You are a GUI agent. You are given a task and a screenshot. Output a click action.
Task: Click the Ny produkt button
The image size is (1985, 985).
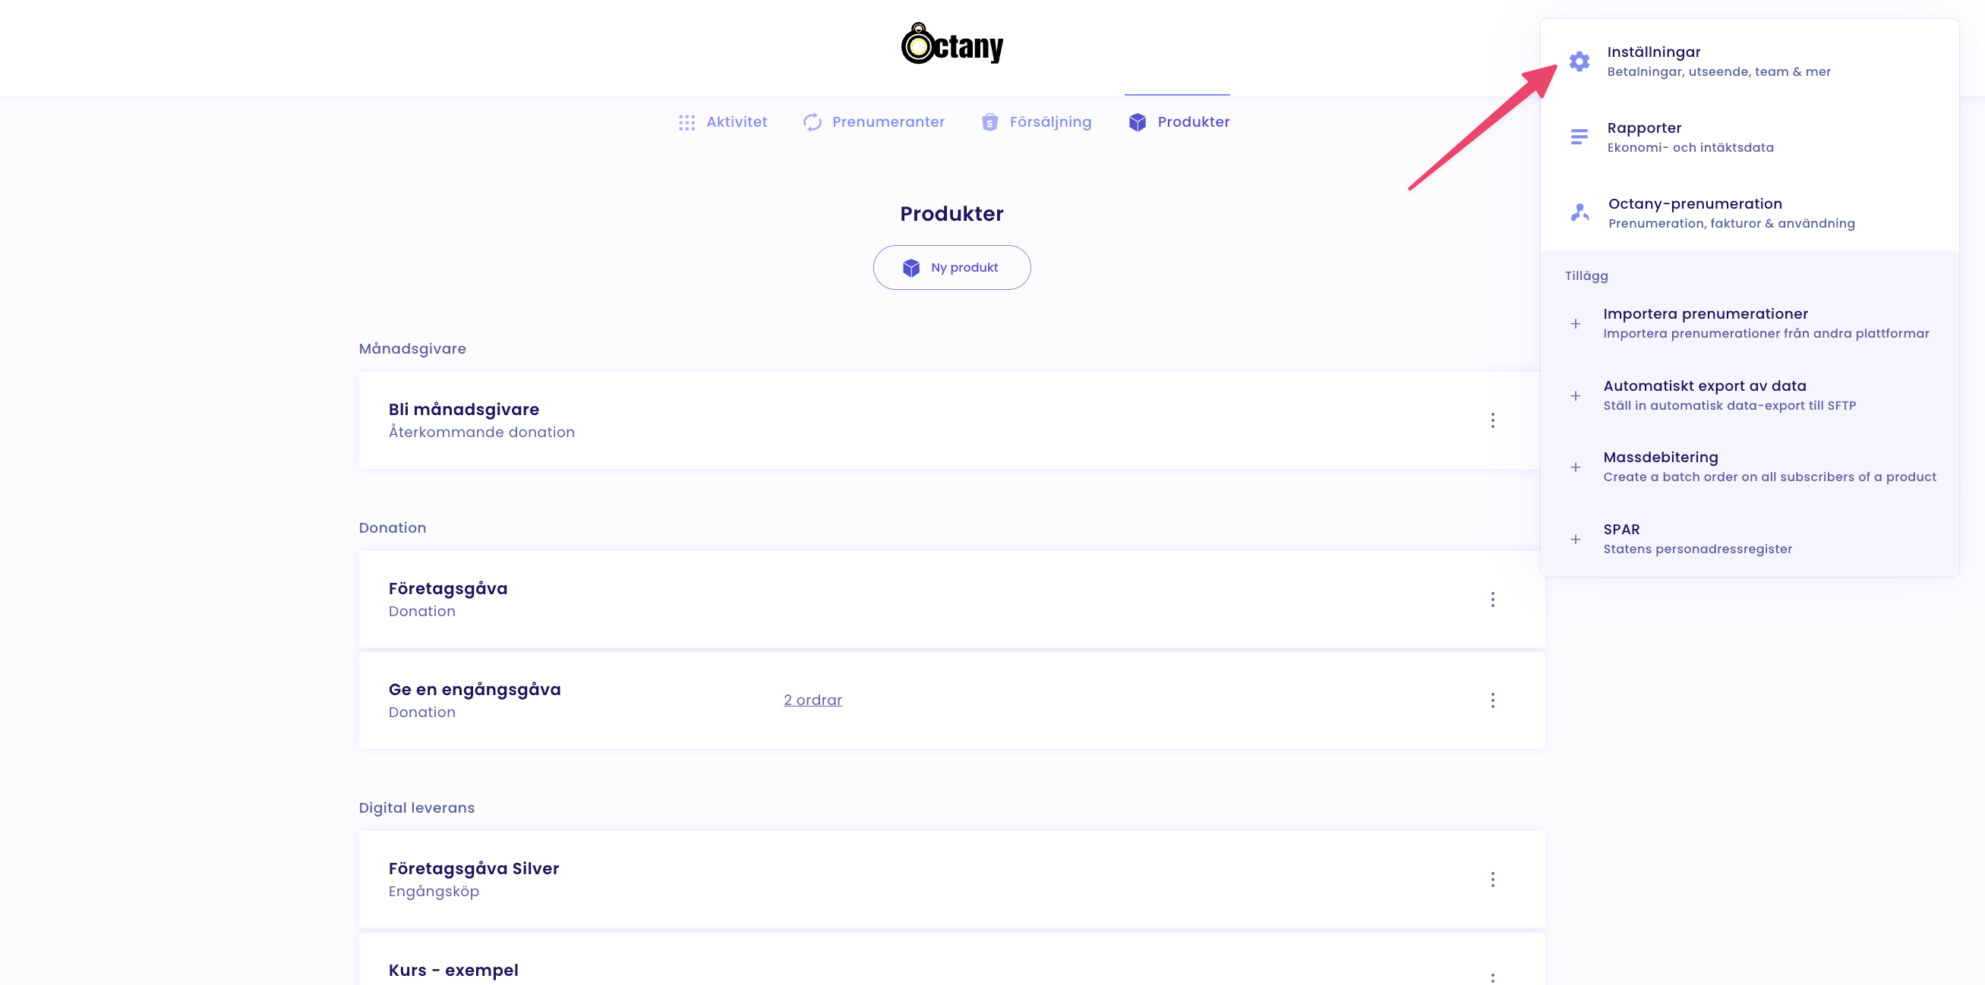pyautogui.click(x=951, y=267)
